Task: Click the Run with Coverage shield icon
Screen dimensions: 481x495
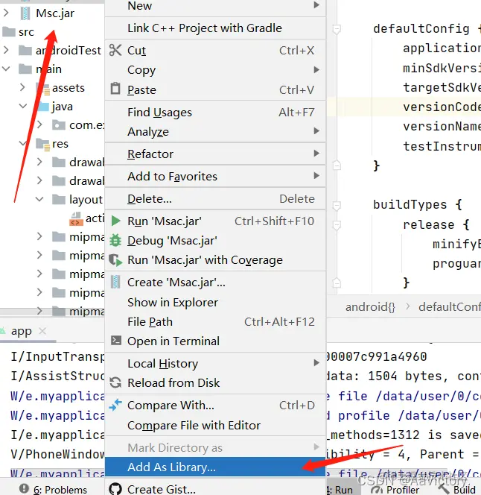Action: point(115,260)
